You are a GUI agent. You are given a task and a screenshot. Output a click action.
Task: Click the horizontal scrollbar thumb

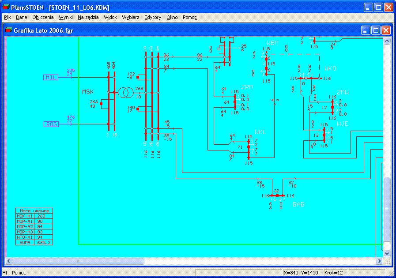(x=78, y=261)
